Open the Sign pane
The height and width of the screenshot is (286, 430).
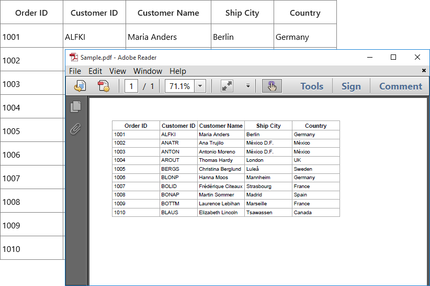(351, 86)
